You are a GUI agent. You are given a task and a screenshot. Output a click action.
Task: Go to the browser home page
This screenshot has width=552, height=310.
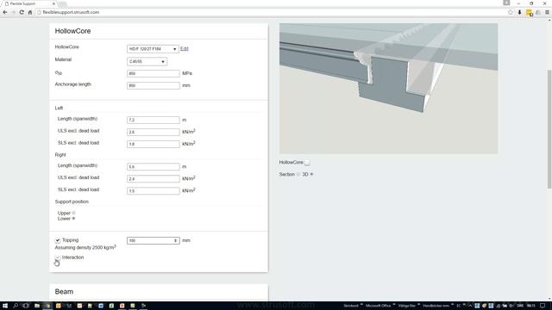click(30, 12)
